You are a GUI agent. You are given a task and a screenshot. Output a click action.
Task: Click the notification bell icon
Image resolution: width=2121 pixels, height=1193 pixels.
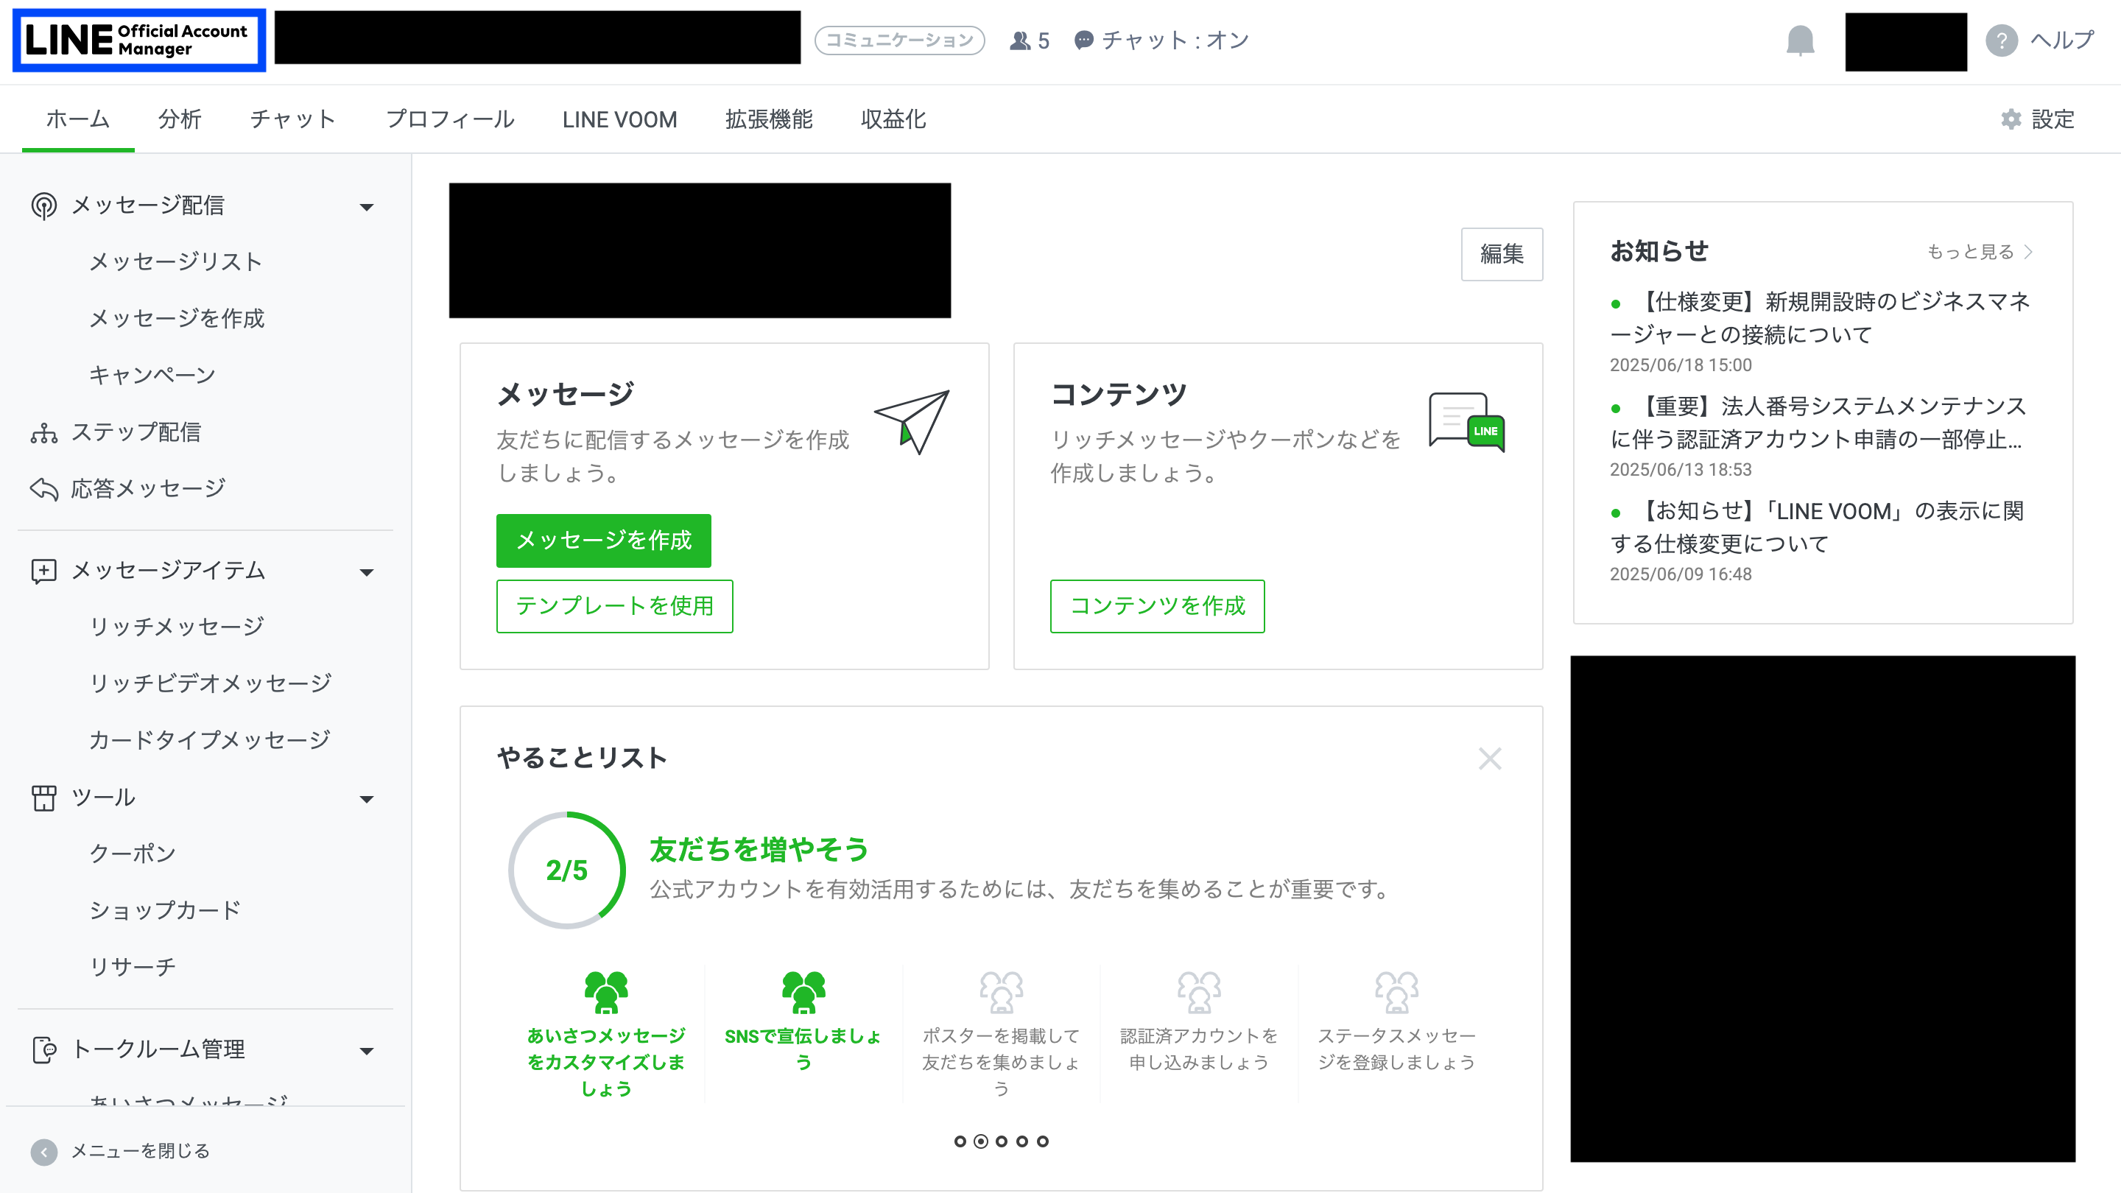[1800, 40]
